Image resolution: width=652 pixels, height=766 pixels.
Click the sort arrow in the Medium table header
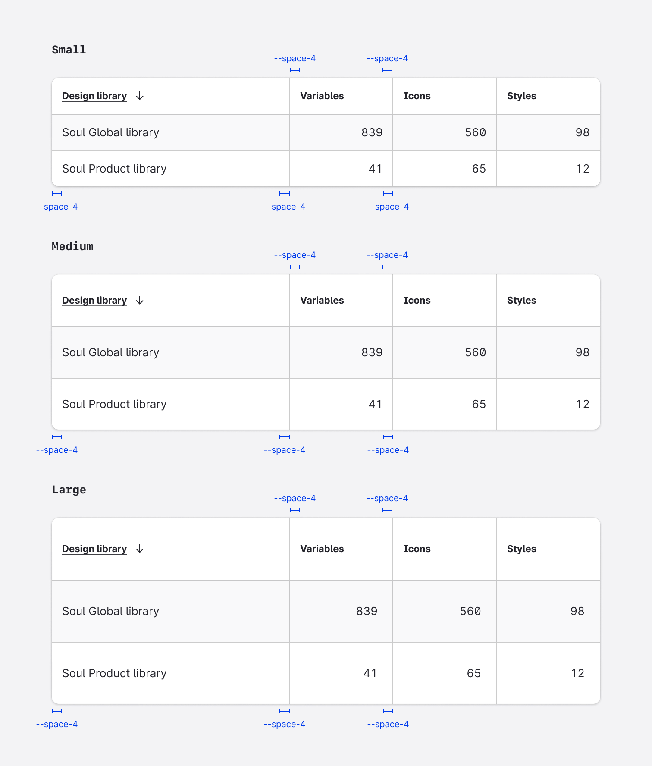coord(140,301)
